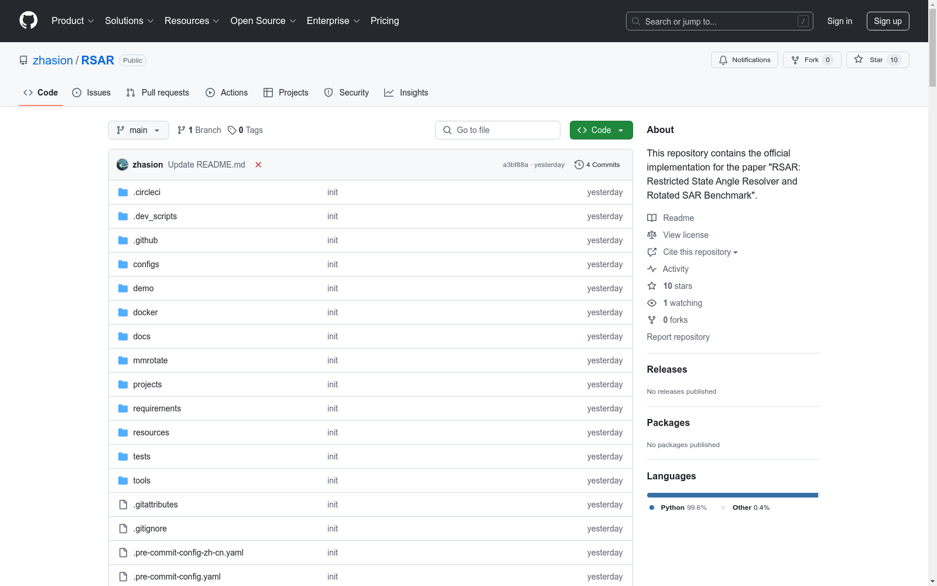Click the docker folder icon
The image size is (937, 586).
click(x=123, y=312)
